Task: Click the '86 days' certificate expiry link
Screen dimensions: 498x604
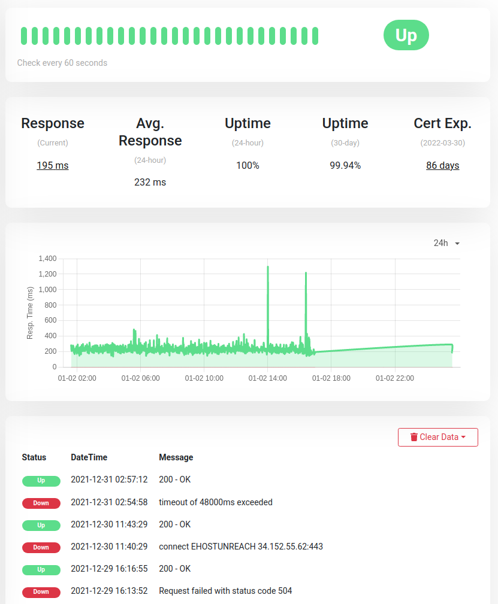Action: tap(442, 165)
